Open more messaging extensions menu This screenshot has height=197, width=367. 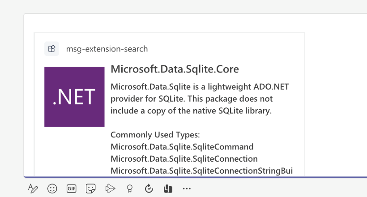click(187, 188)
